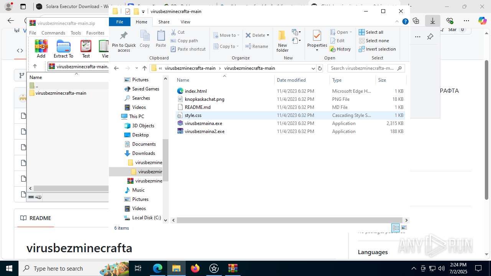Click the file list horizontal scrollbar
The image size is (491, 276).
coord(290,220)
